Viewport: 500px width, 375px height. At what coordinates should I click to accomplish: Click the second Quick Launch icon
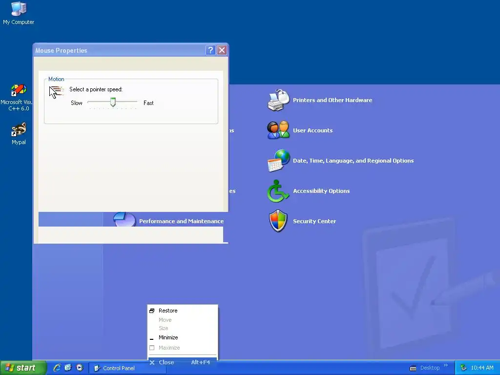(x=68, y=368)
